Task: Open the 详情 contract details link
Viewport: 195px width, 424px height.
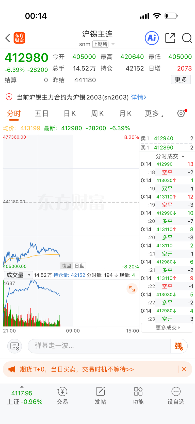Action: coord(139,97)
